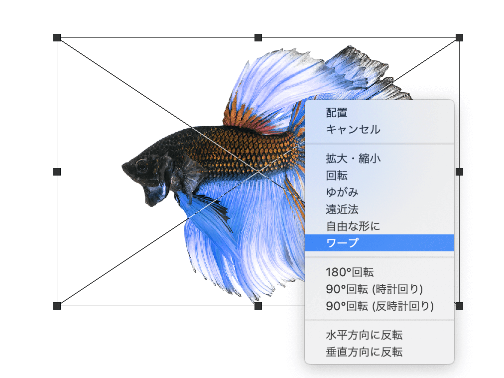The image size is (504, 378).
Task: Select the highlighted ワープ option
Action: pos(379,243)
